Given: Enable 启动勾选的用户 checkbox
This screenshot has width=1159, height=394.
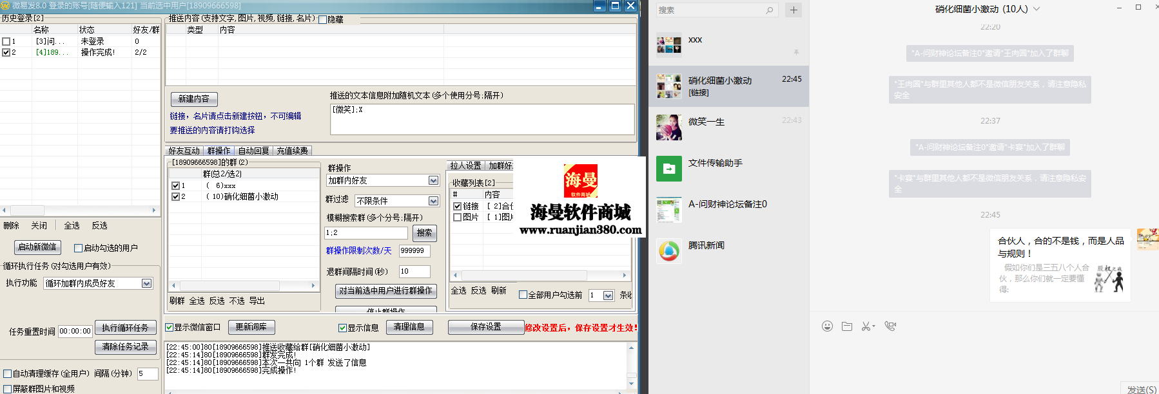Looking at the screenshot, I should [x=78, y=248].
